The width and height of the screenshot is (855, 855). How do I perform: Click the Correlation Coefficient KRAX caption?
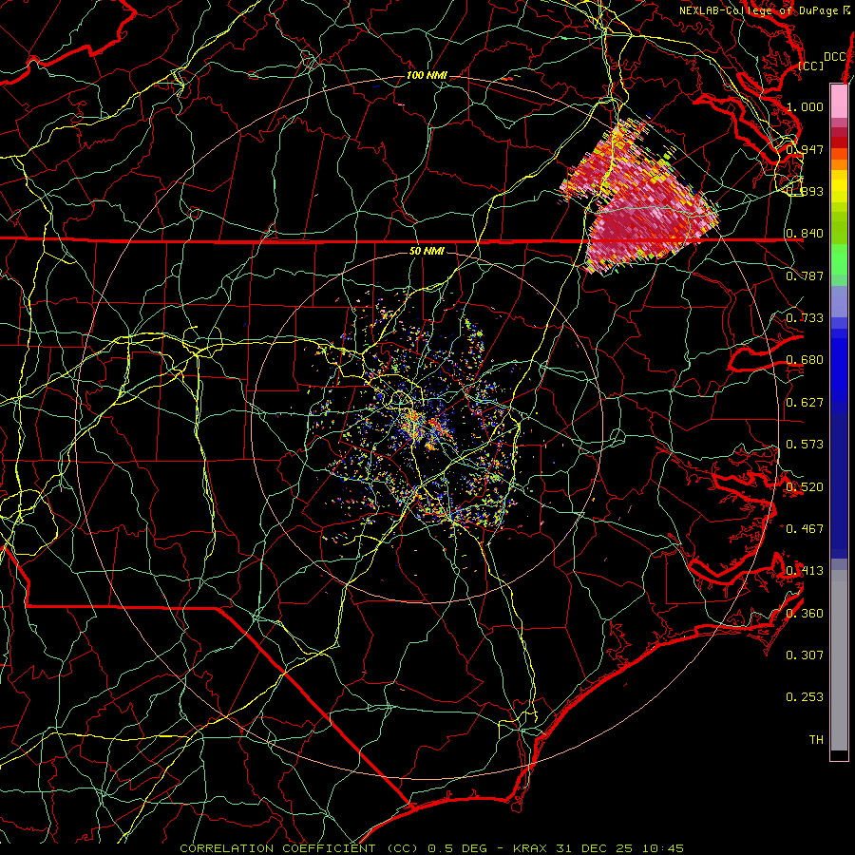click(432, 848)
